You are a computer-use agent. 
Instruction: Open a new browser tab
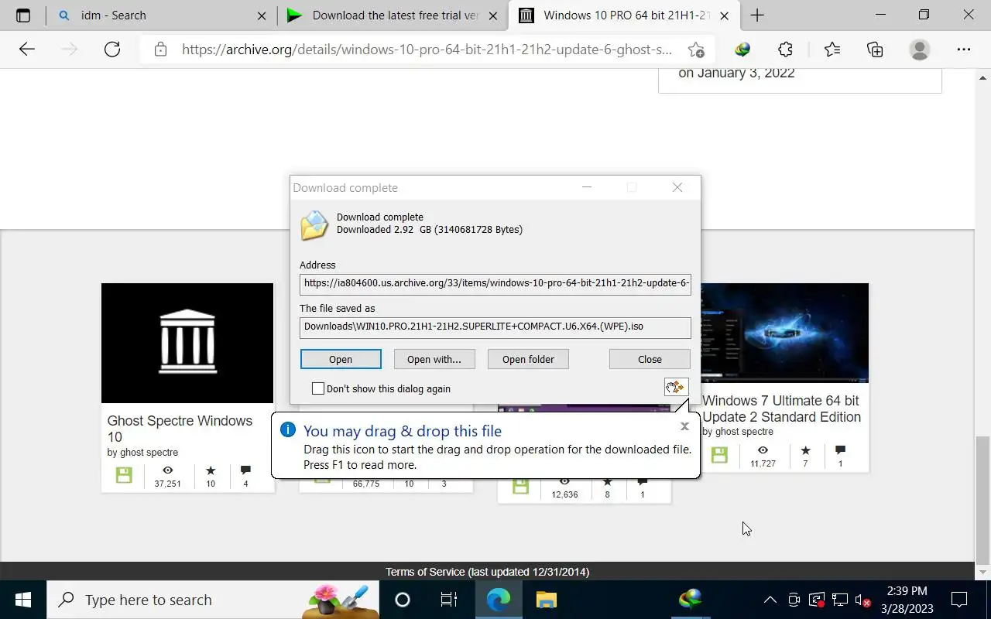coord(757,15)
